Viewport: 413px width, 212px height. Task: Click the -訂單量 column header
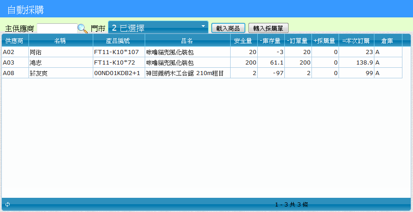pyautogui.click(x=298, y=41)
